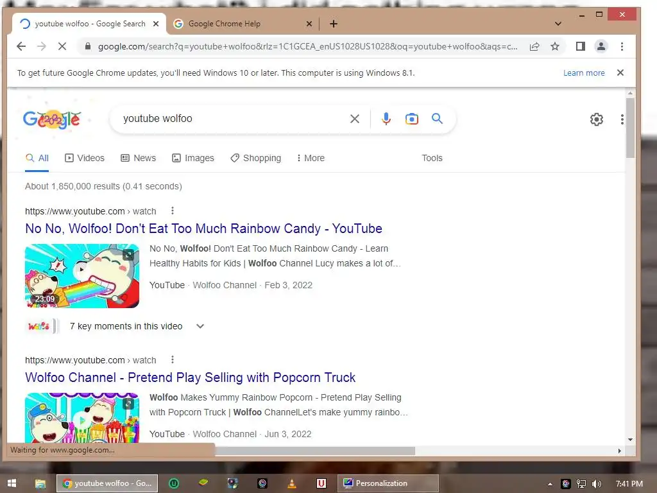Expand the tab search chevron

[558, 24]
